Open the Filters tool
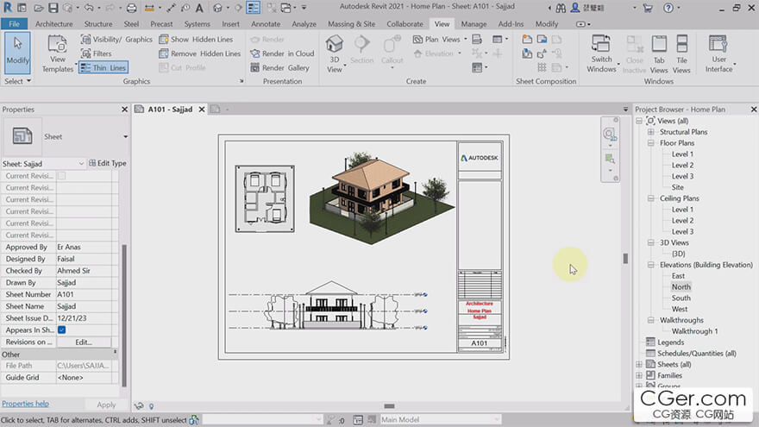Image resolution: width=759 pixels, height=427 pixels. (97, 53)
